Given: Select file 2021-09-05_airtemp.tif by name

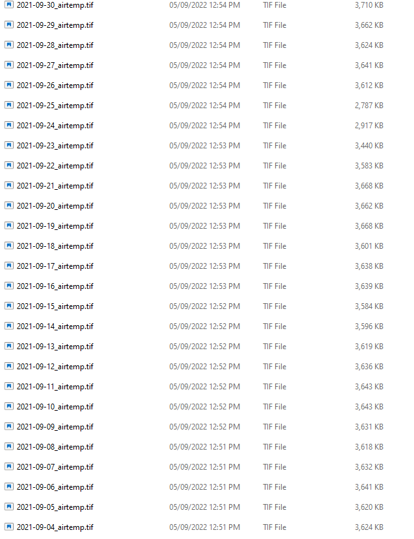Looking at the screenshot, I should coord(55,507).
